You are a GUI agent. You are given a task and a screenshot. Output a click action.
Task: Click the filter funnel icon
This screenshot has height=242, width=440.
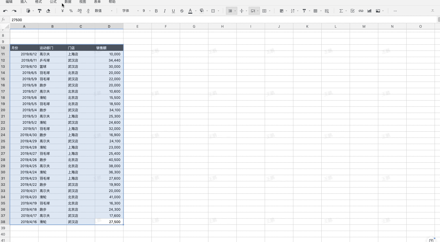(304, 11)
